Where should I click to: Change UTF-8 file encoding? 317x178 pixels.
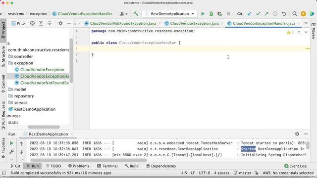(x=205, y=173)
